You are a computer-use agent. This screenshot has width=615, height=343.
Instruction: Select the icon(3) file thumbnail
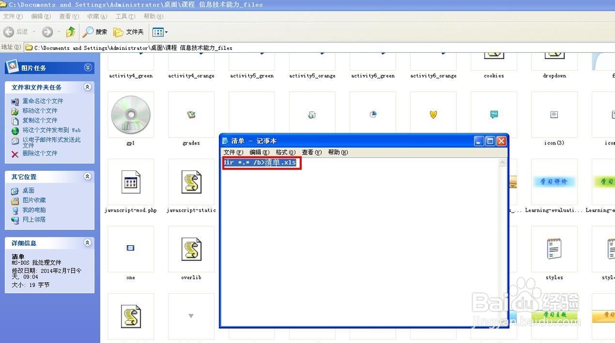click(x=554, y=114)
